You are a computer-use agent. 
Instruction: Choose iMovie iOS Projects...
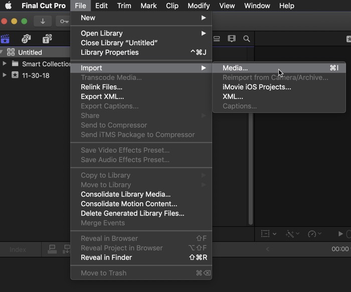point(279,87)
